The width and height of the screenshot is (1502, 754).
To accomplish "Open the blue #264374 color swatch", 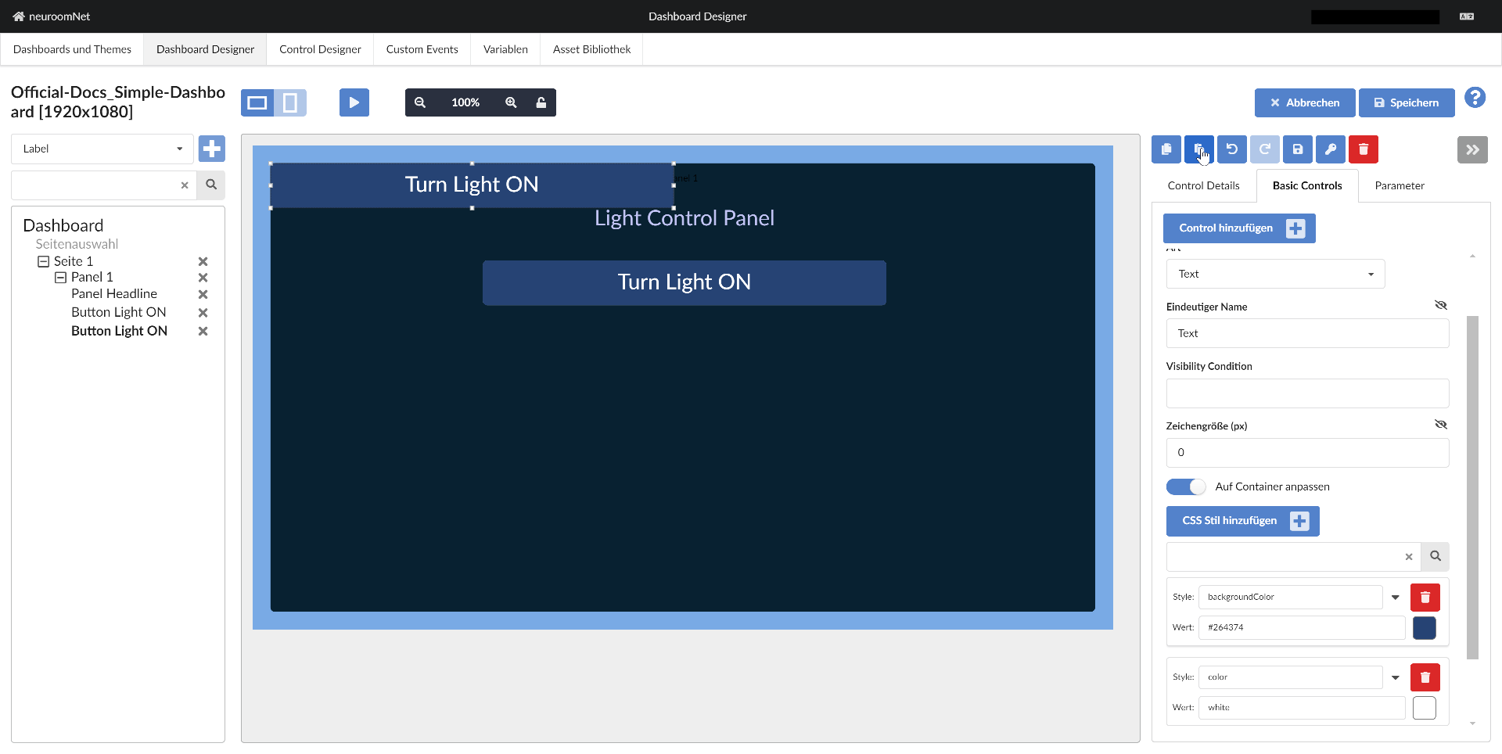I will point(1425,627).
